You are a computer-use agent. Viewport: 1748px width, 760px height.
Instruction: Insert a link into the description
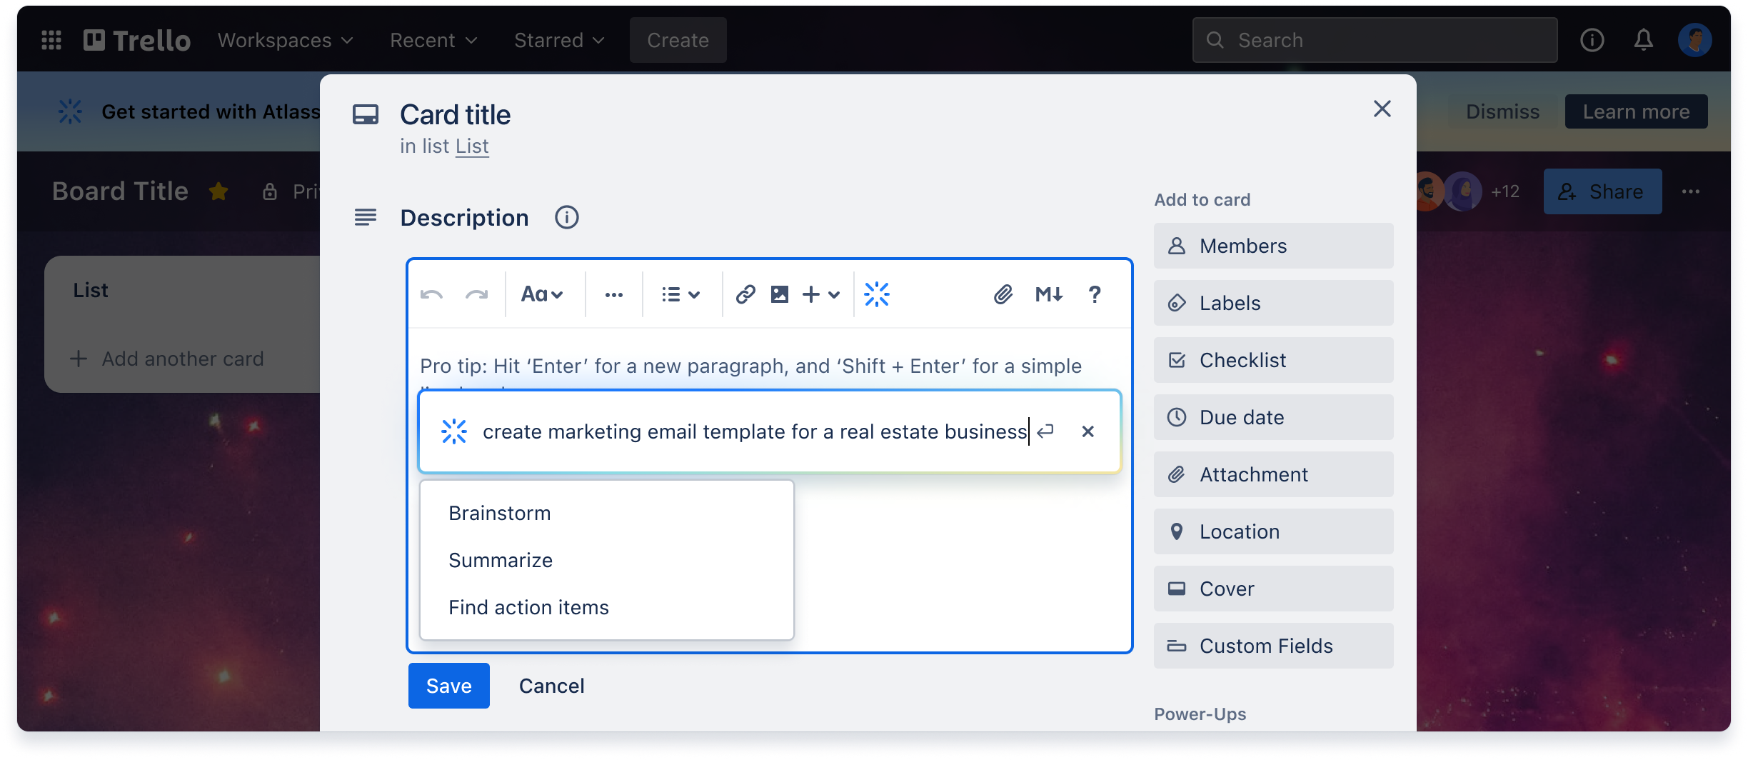745,294
